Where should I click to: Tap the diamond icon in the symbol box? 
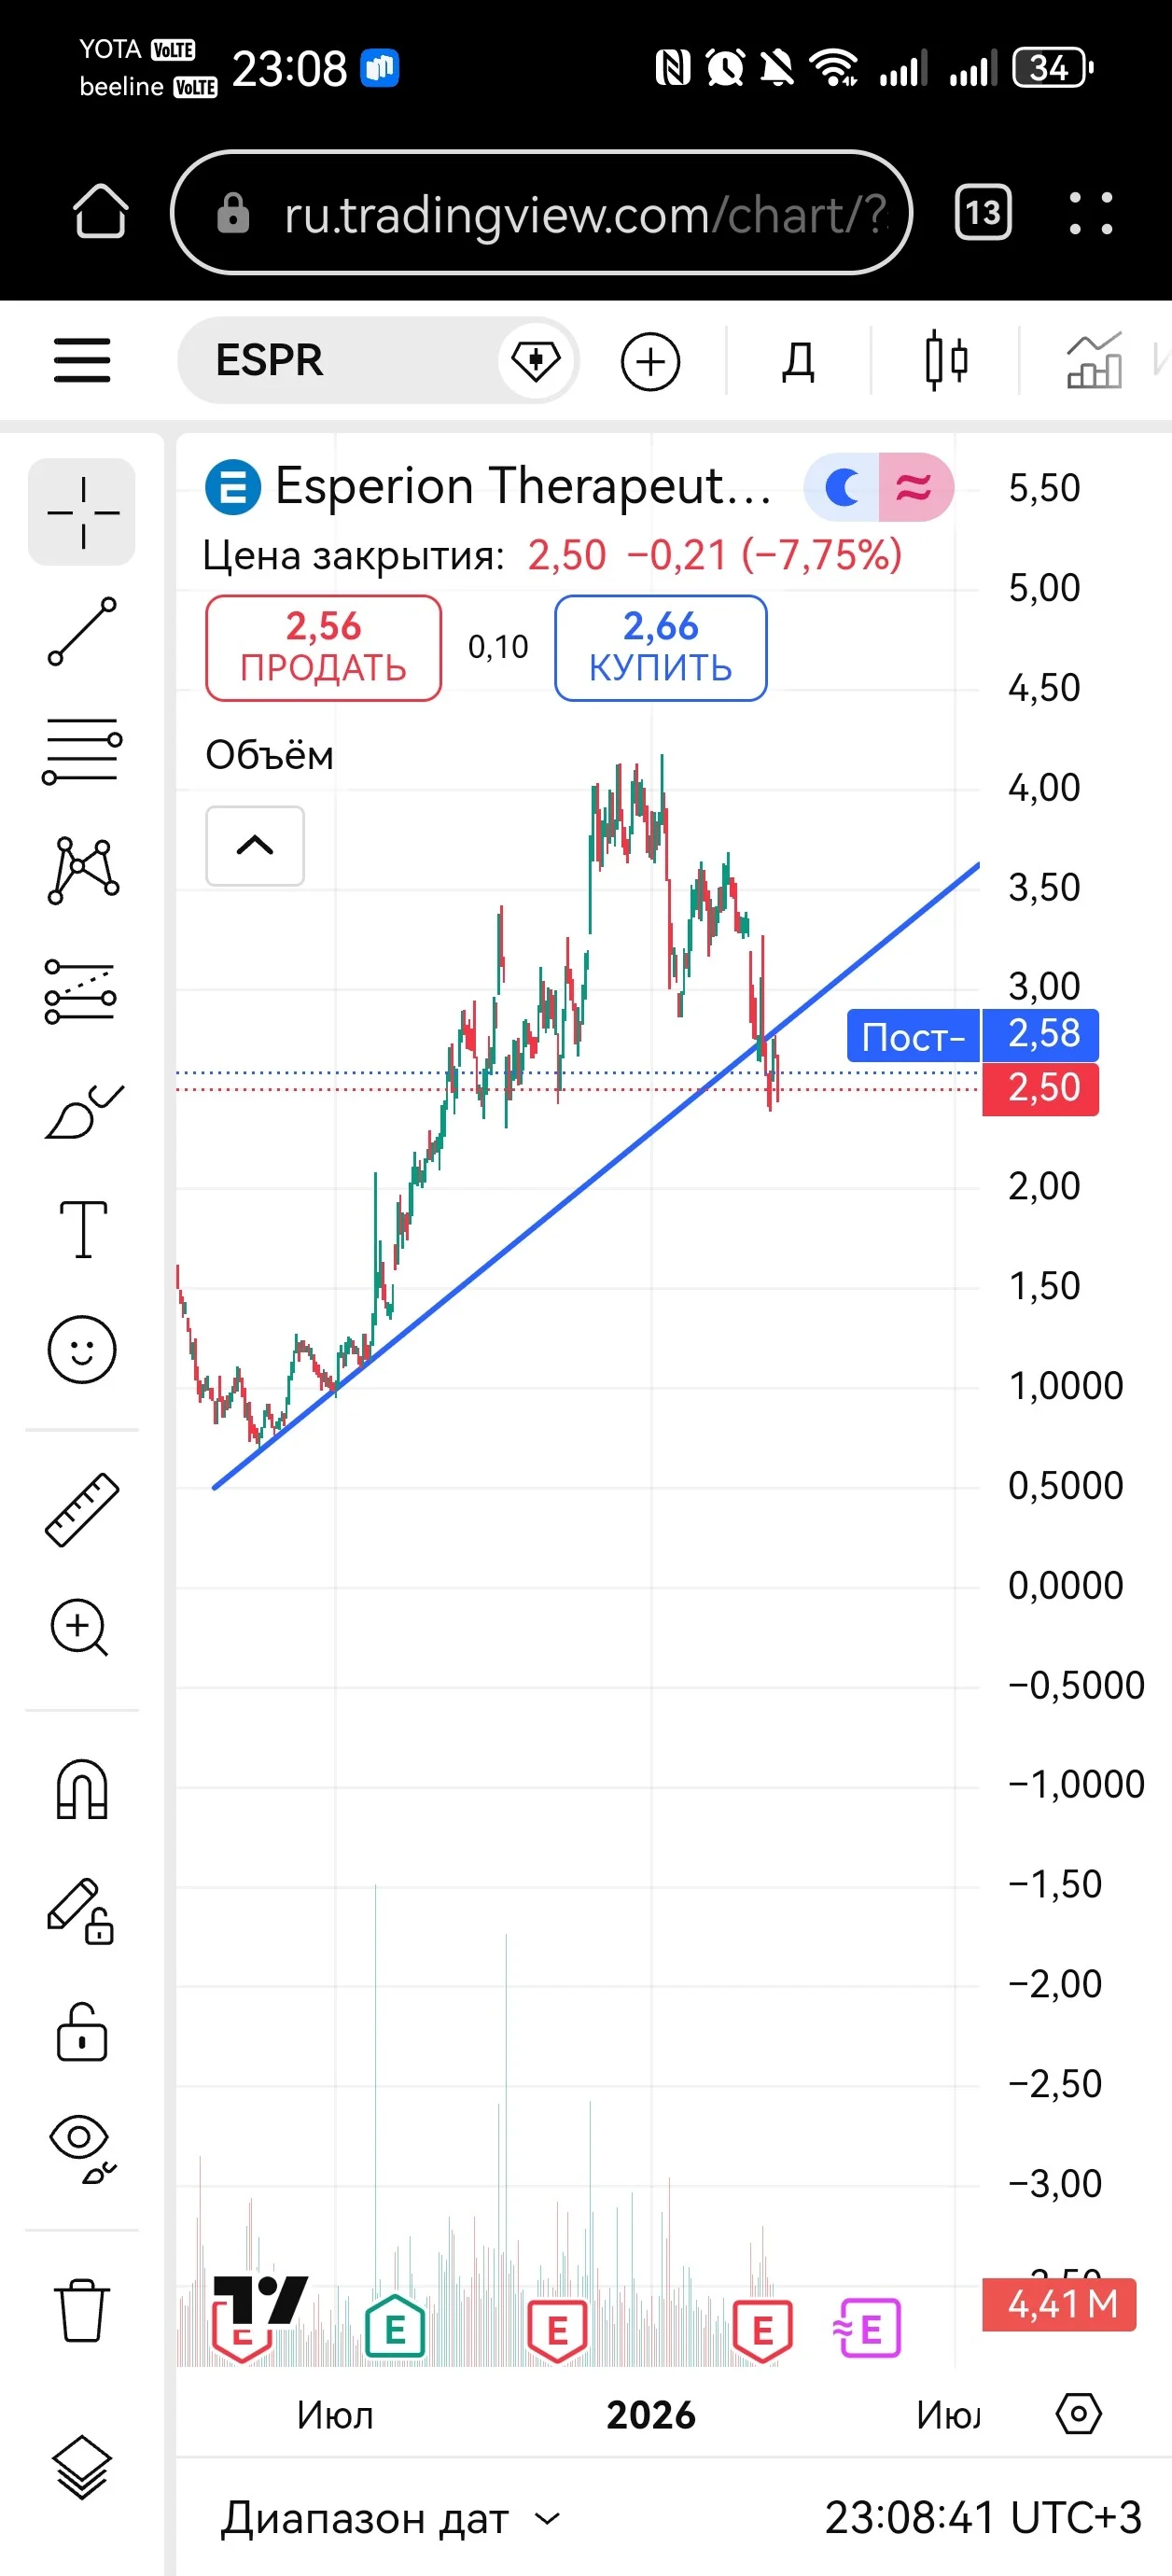[536, 360]
